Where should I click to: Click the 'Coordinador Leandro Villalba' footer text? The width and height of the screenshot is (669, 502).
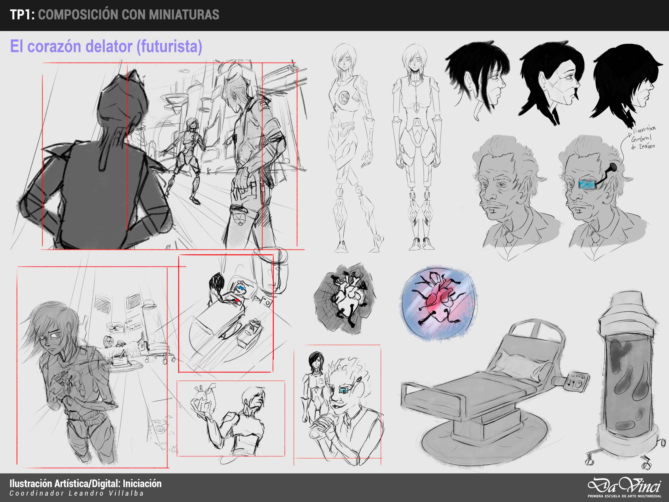pos(77,493)
